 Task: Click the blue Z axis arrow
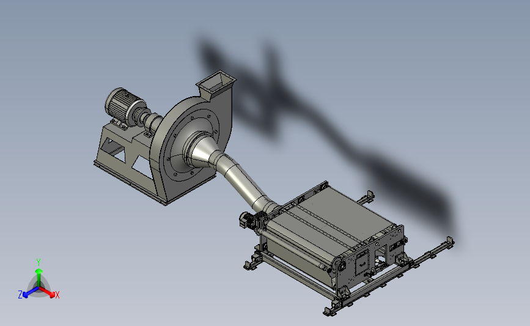31,292
